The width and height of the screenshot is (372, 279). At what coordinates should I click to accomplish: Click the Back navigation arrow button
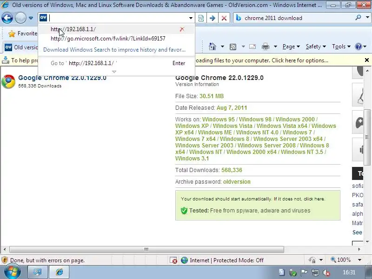7,18
